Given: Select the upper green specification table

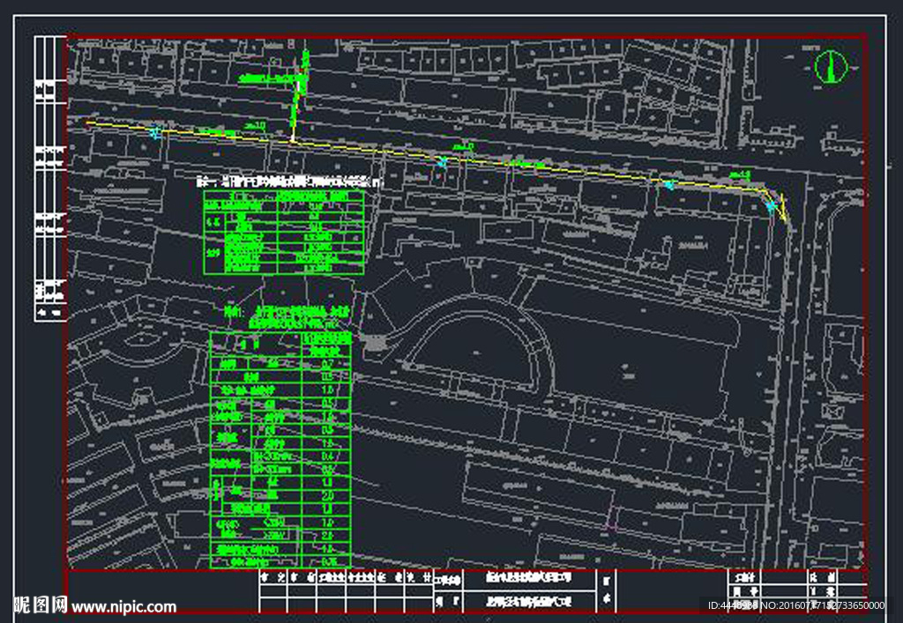Looking at the screenshot, I should [284, 232].
